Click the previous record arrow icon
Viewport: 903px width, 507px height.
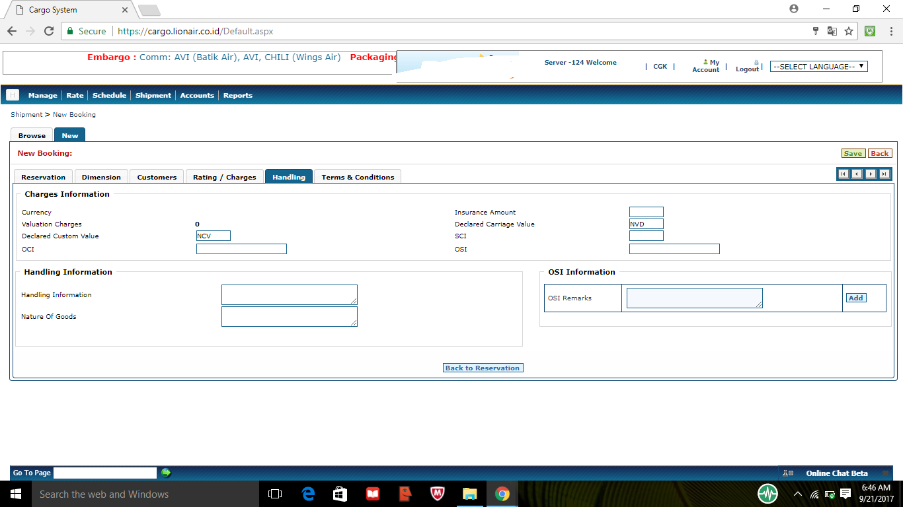tap(857, 174)
